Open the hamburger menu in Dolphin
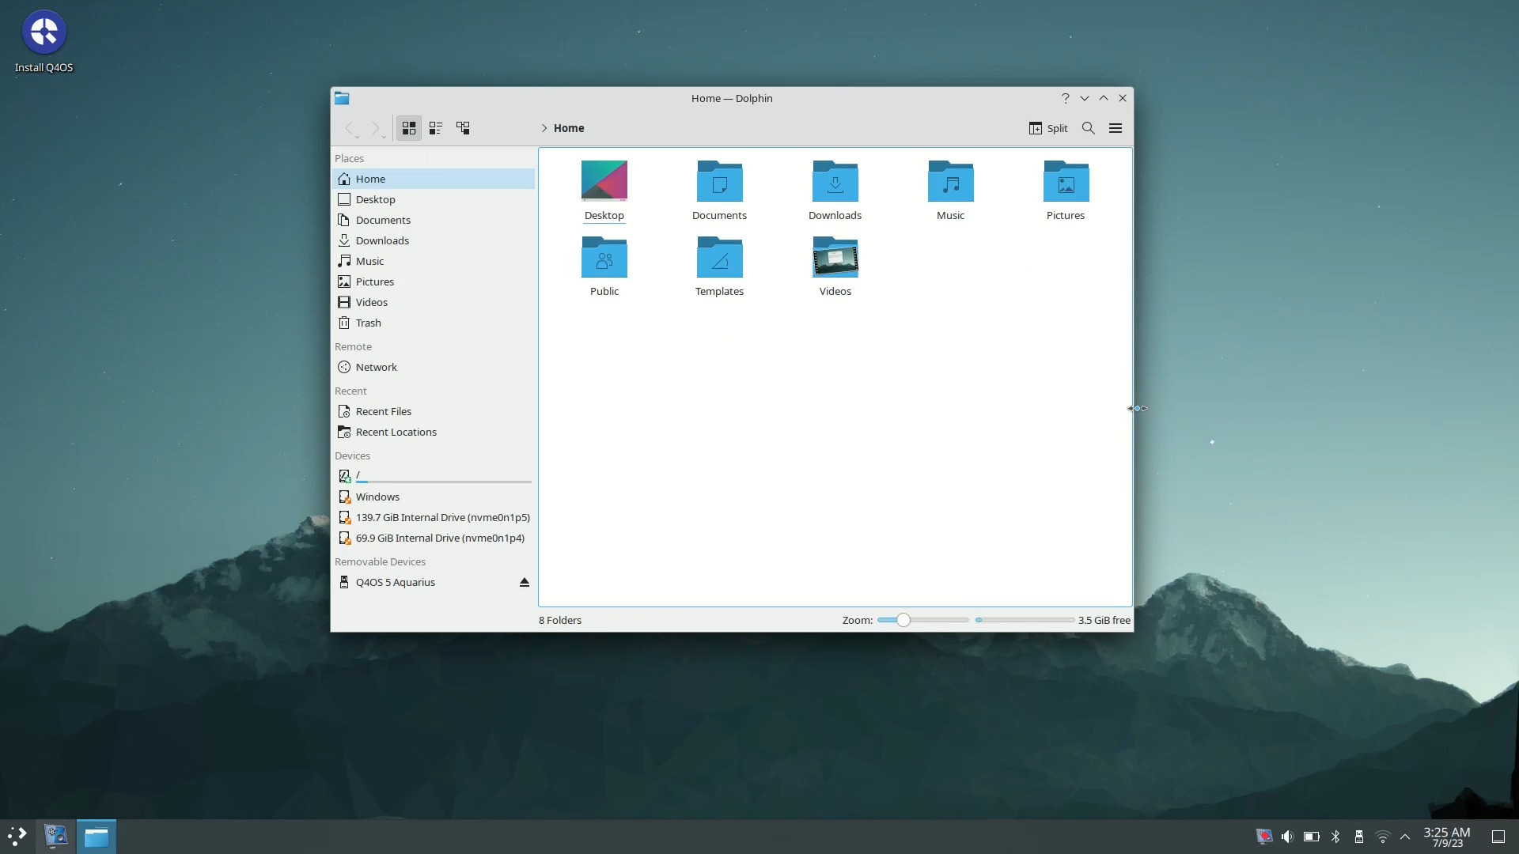This screenshot has height=854, width=1519. point(1116,128)
